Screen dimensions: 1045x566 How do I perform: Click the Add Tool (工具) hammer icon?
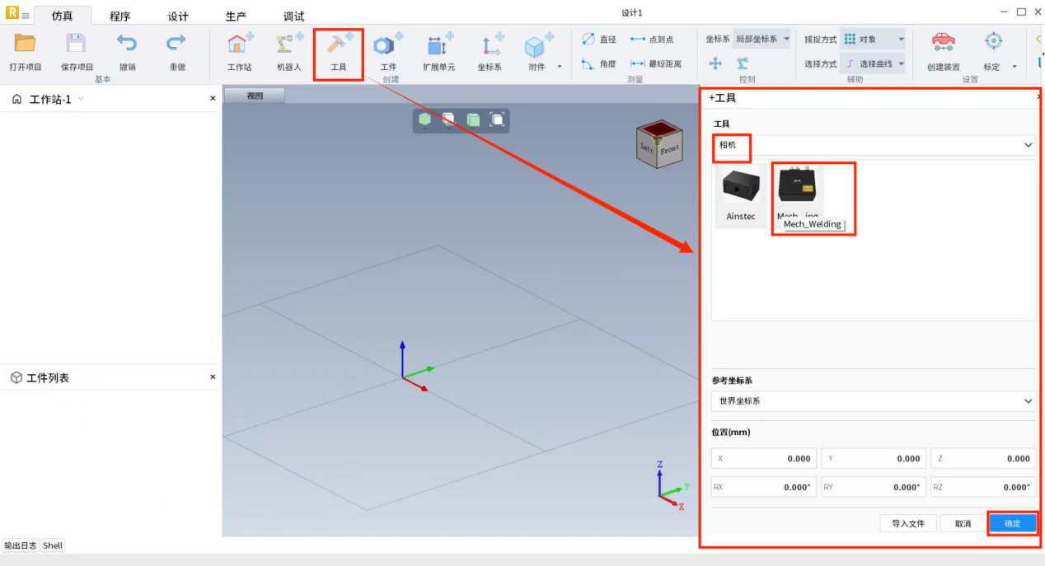click(x=338, y=46)
